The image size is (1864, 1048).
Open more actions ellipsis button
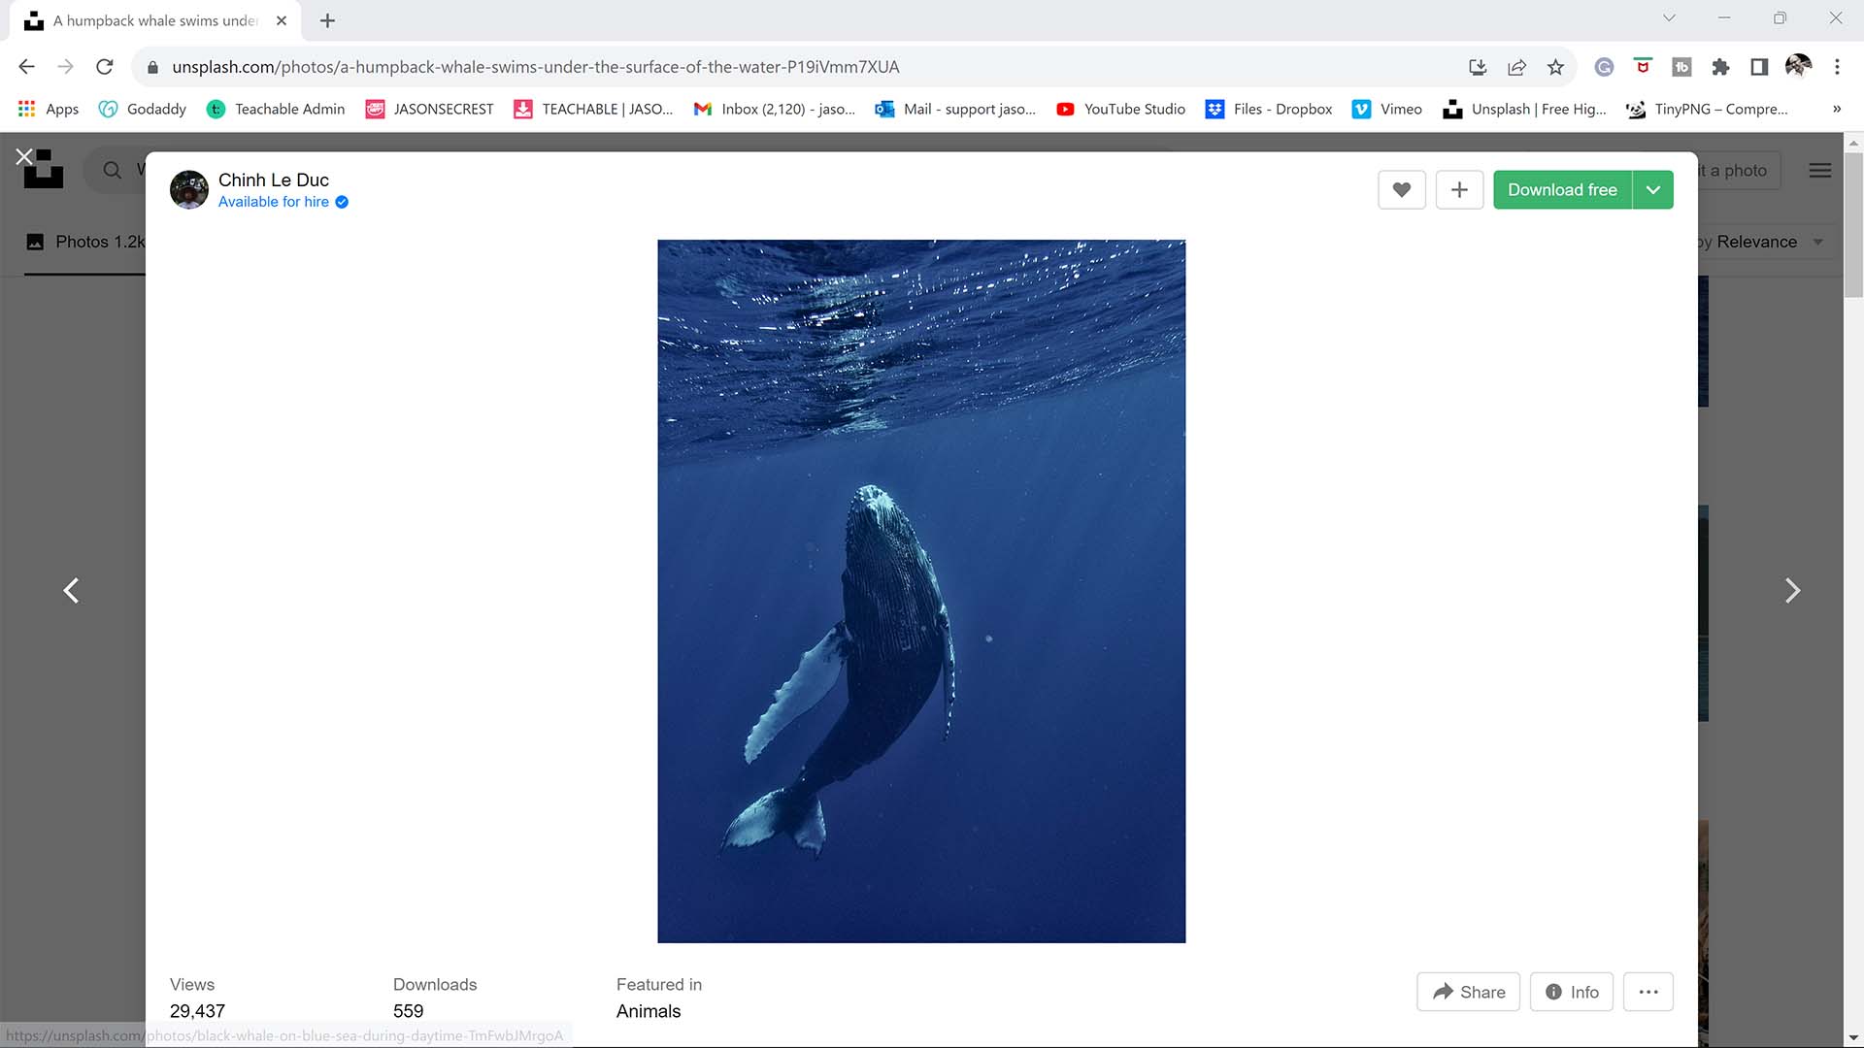tap(1648, 992)
